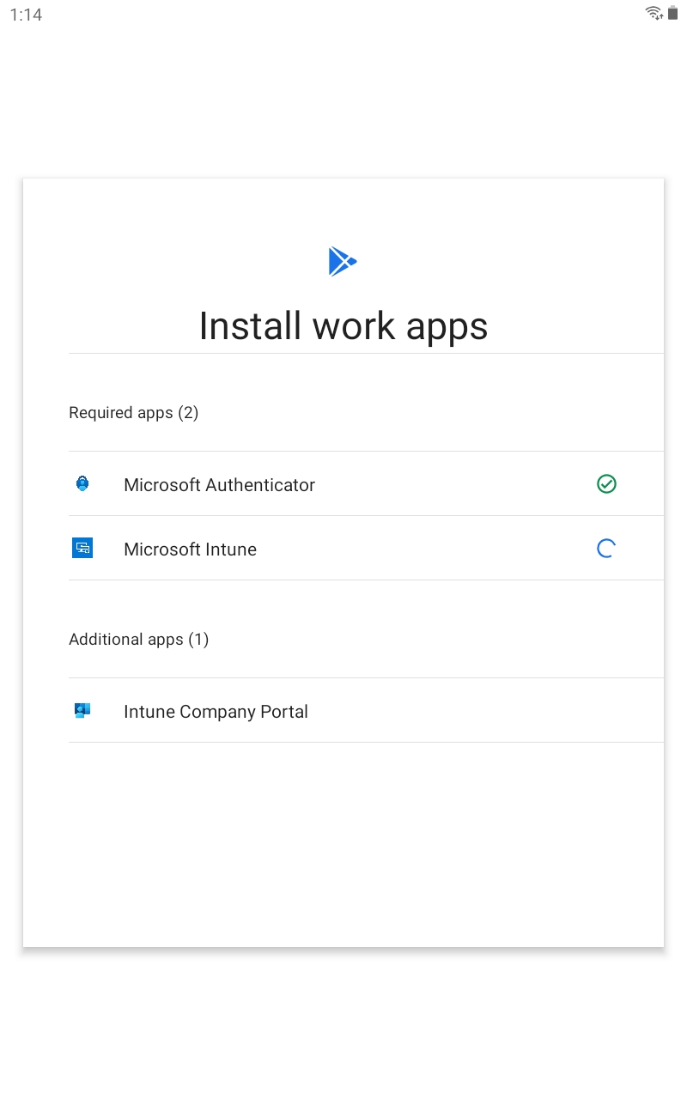This screenshot has height=1099, width=687.
Task: Tap the Microsoft Intune app icon
Action: pyautogui.click(x=82, y=548)
